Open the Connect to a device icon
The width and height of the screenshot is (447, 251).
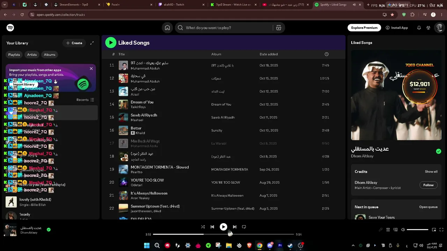(396, 230)
